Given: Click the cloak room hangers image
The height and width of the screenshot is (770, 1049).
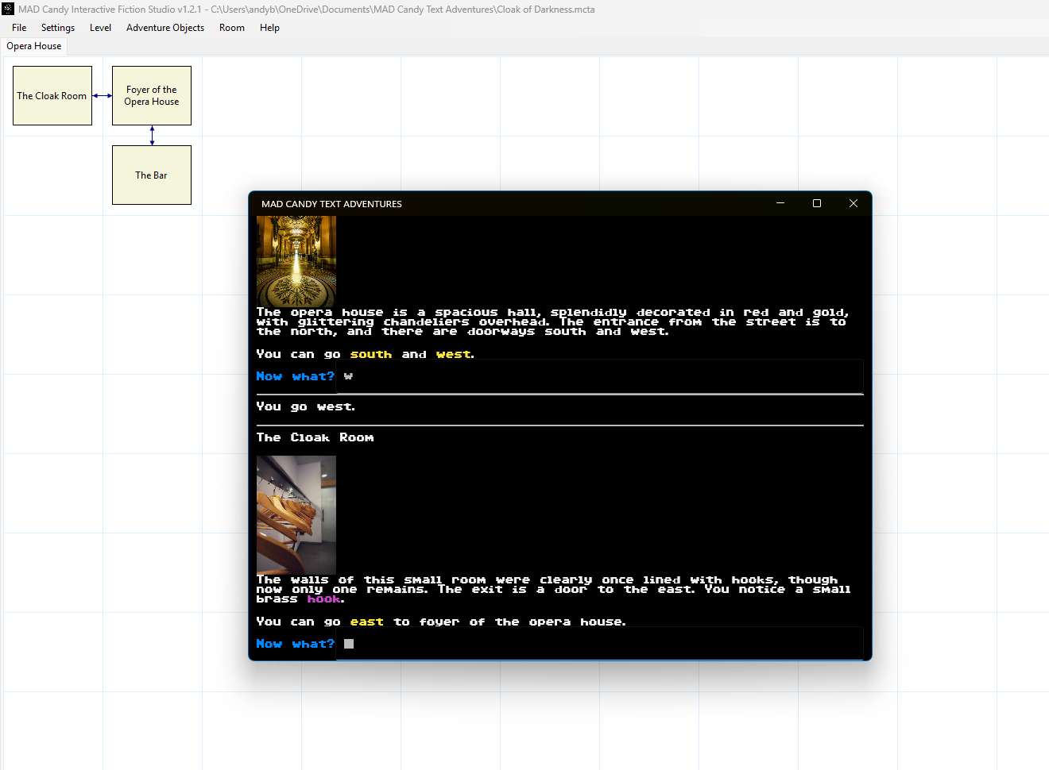Looking at the screenshot, I should [x=296, y=515].
